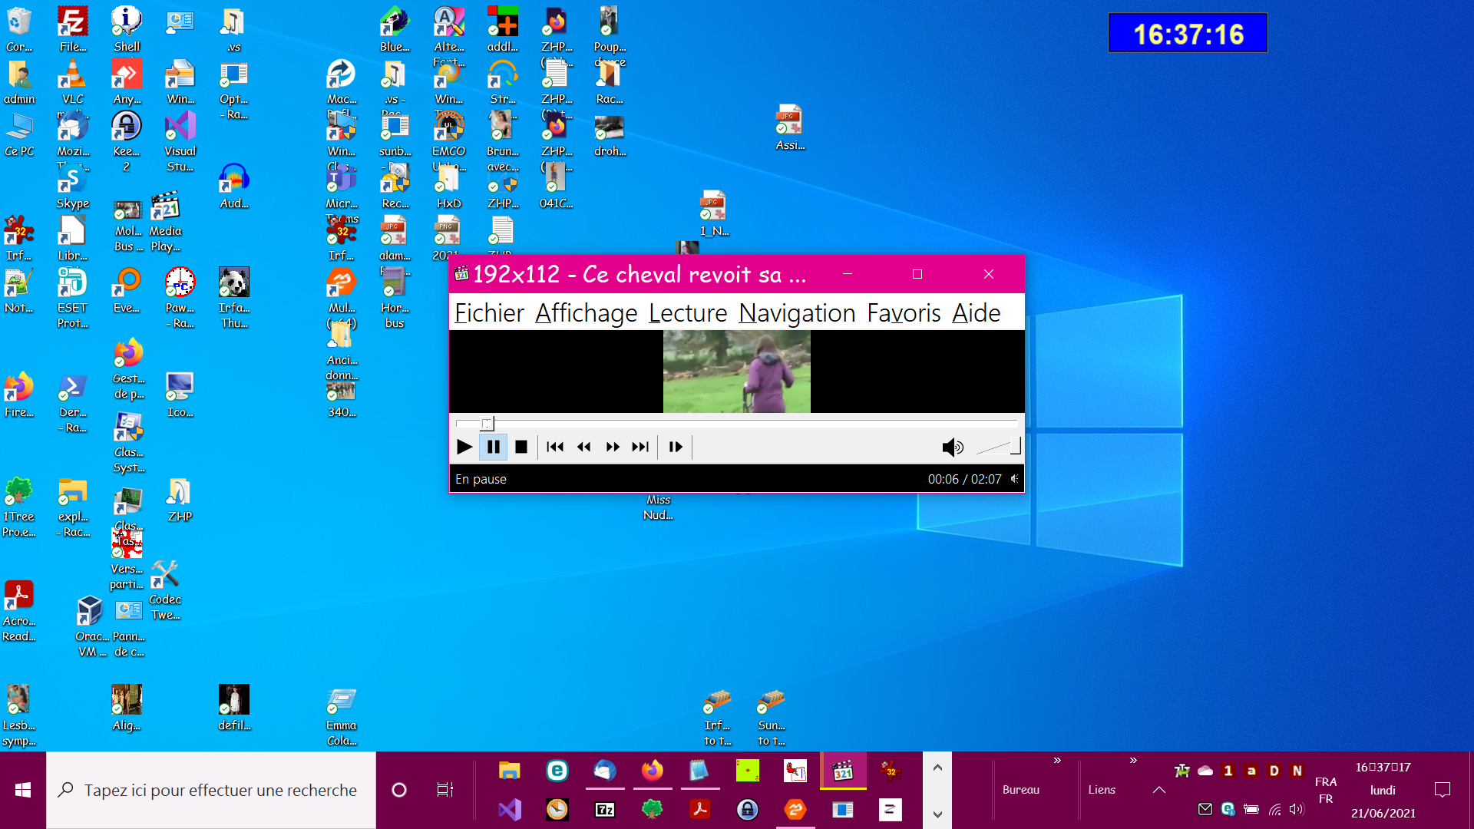Expand the Liens toolbar chevron
1474x829 pixels.
pos(1133,760)
